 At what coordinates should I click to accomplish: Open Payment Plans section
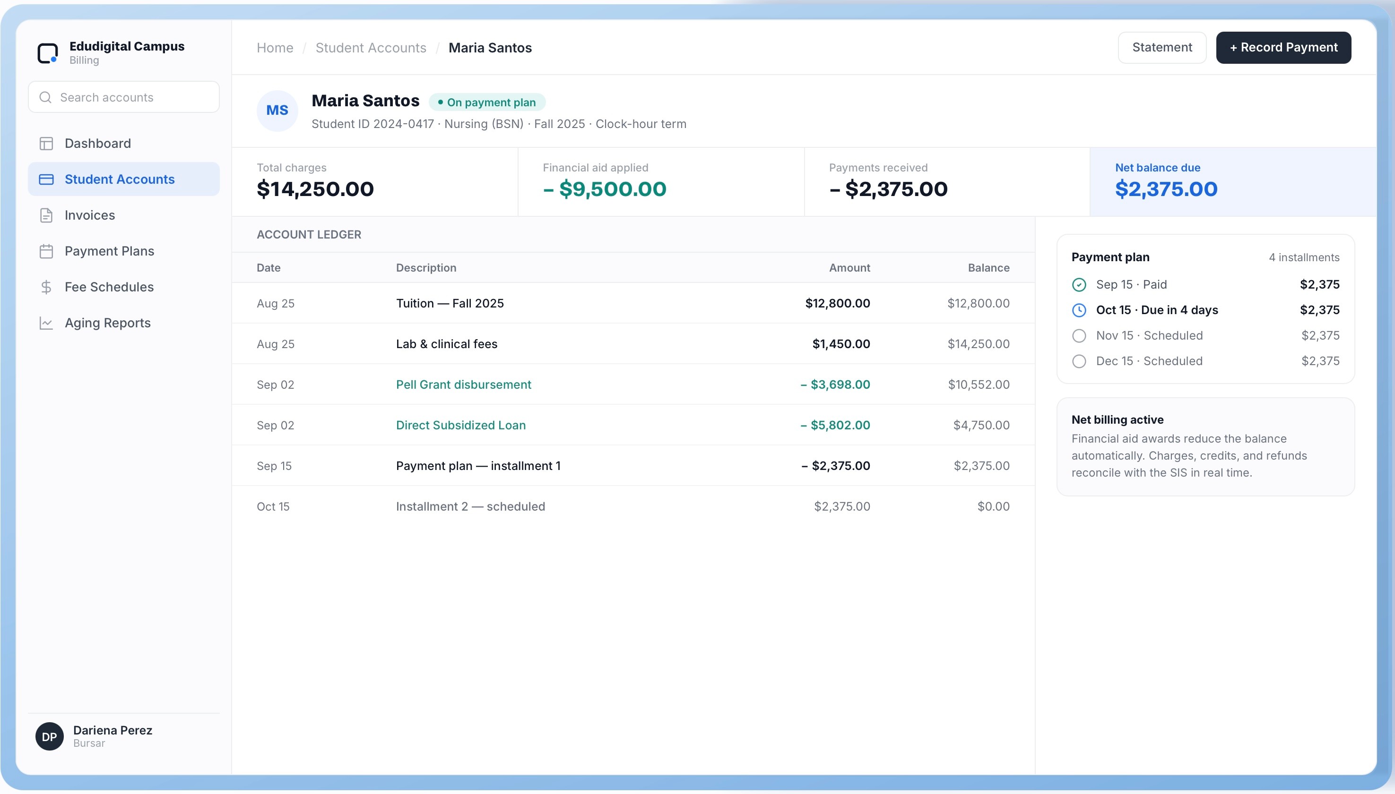(x=124, y=251)
